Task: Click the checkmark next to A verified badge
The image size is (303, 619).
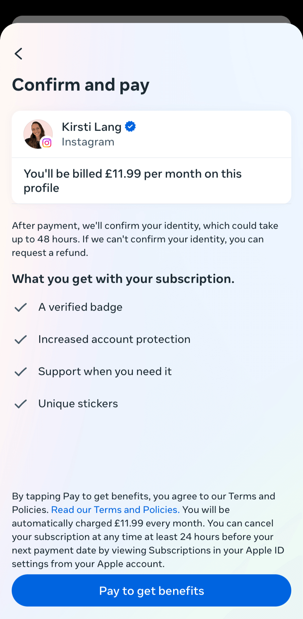Action: 20,307
